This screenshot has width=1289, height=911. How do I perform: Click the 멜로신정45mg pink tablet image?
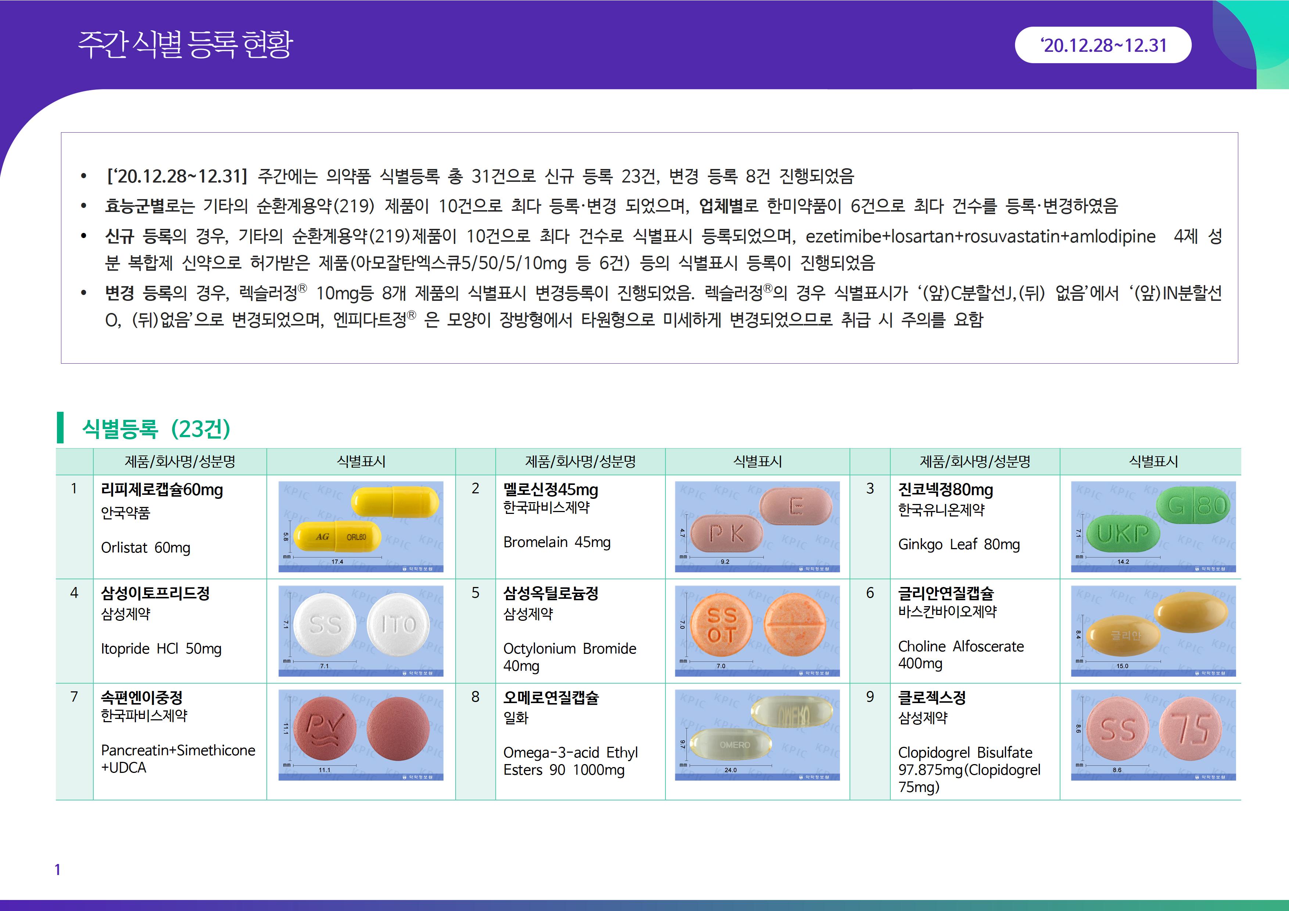[757, 526]
